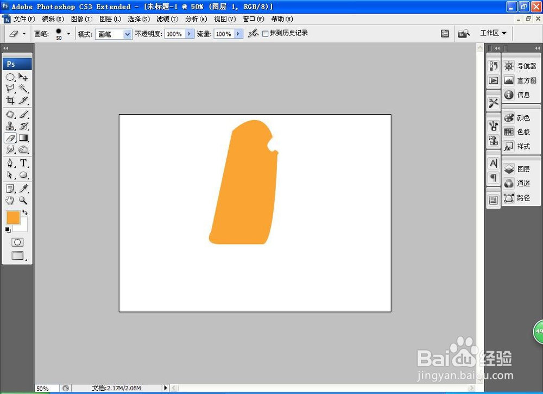Open the Swatches panel
This screenshot has height=394, width=543.
coord(521,132)
